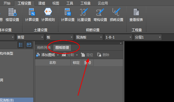The width and height of the screenshot is (174, 102).
Task: Open the 首层 floor dropdown
Action: click(30, 37)
